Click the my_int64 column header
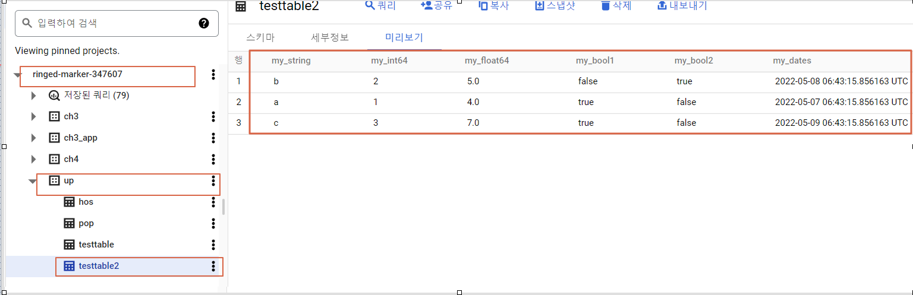 click(x=389, y=61)
